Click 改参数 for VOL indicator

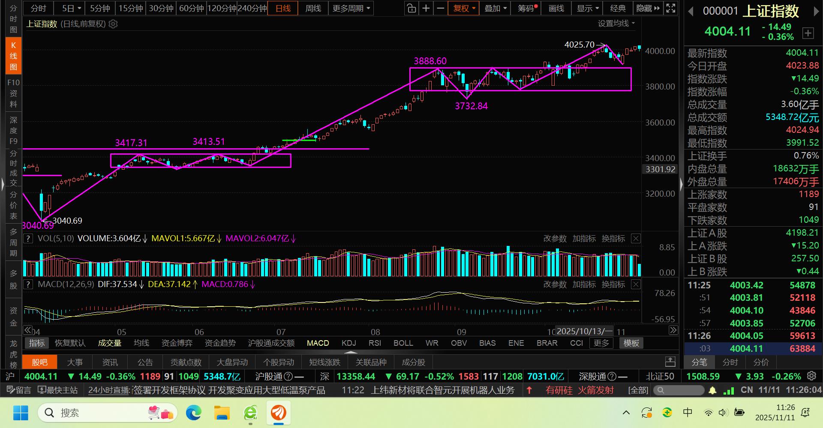point(555,239)
